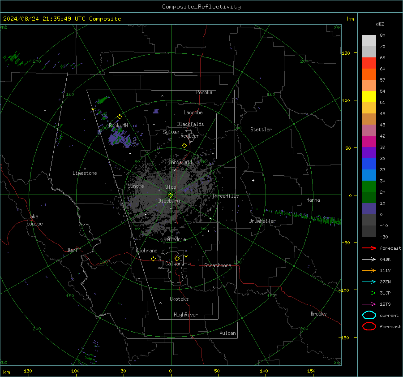Select the white 04DK arrow icon

click(x=369, y=260)
